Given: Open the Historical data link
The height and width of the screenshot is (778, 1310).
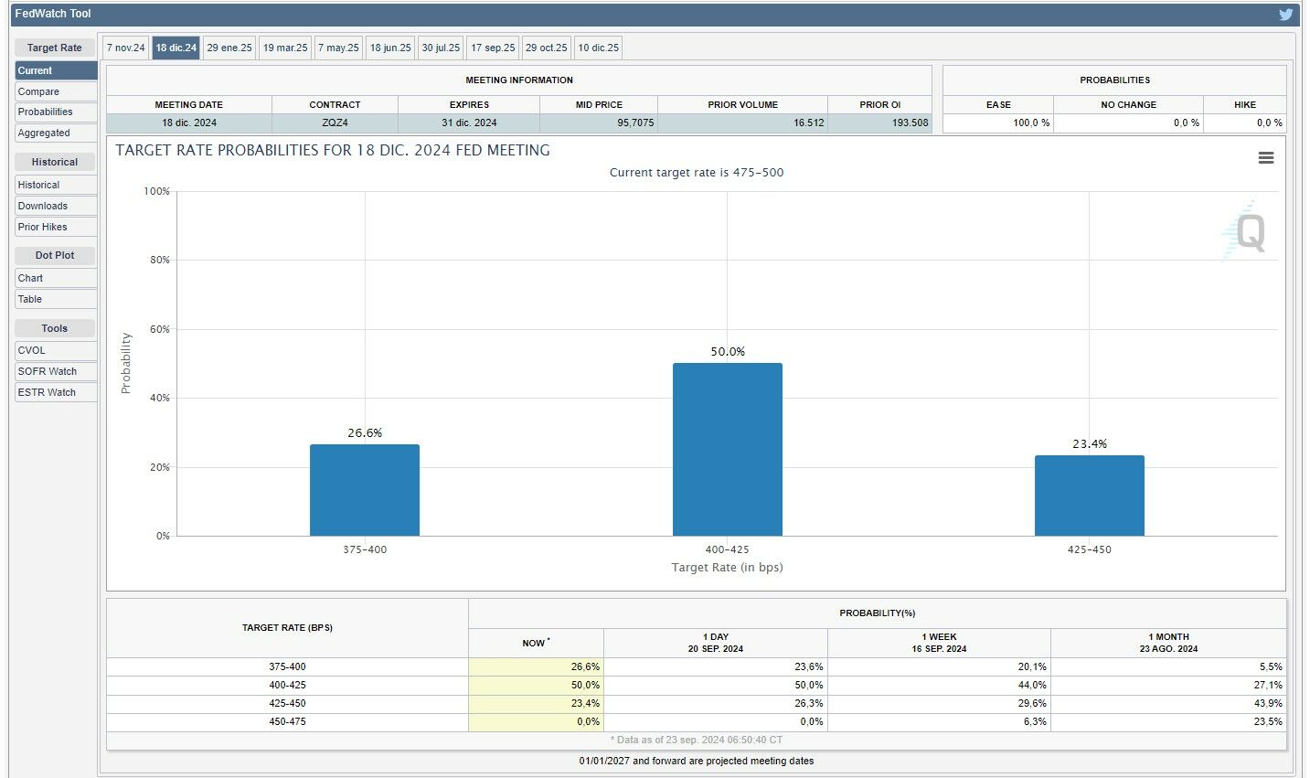Looking at the screenshot, I should [38, 185].
